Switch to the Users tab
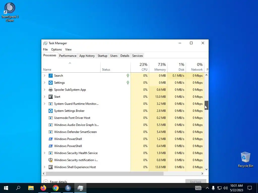 click(x=114, y=56)
